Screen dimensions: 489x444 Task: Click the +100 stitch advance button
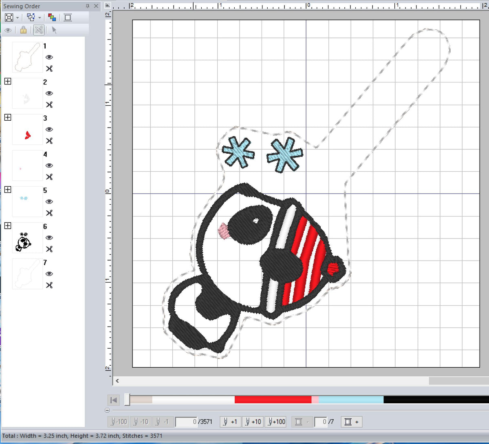[x=276, y=422]
